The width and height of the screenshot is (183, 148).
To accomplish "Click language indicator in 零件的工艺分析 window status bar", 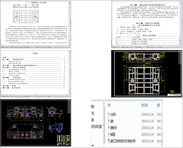I will (26, 47).
